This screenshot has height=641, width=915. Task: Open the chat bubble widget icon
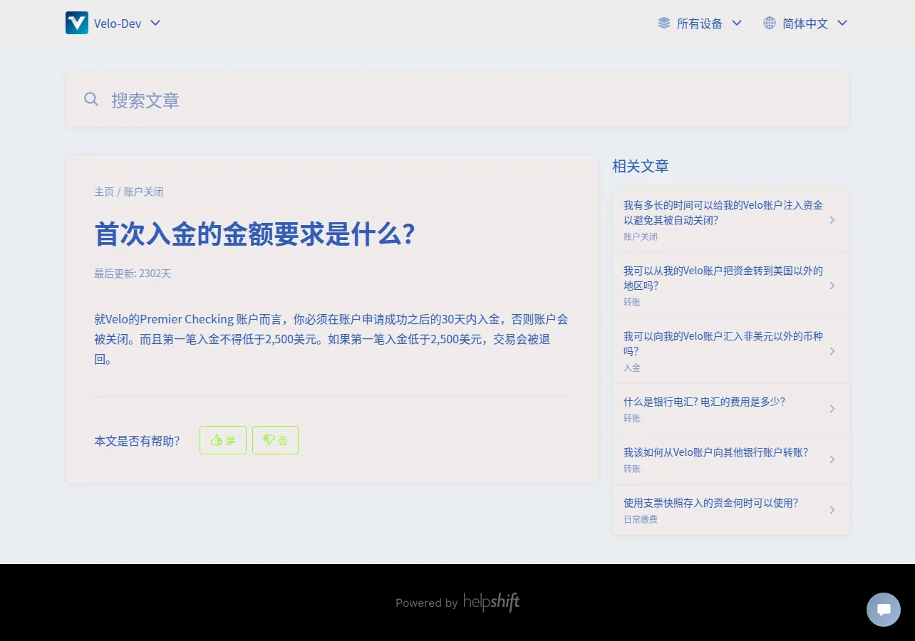pyautogui.click(x=884, y=610)
